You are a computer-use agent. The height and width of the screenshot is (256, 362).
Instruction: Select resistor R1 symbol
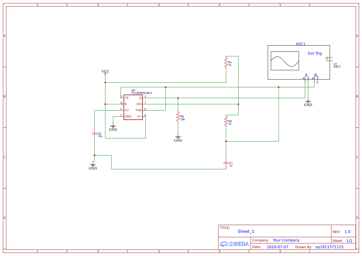(226, 62)
